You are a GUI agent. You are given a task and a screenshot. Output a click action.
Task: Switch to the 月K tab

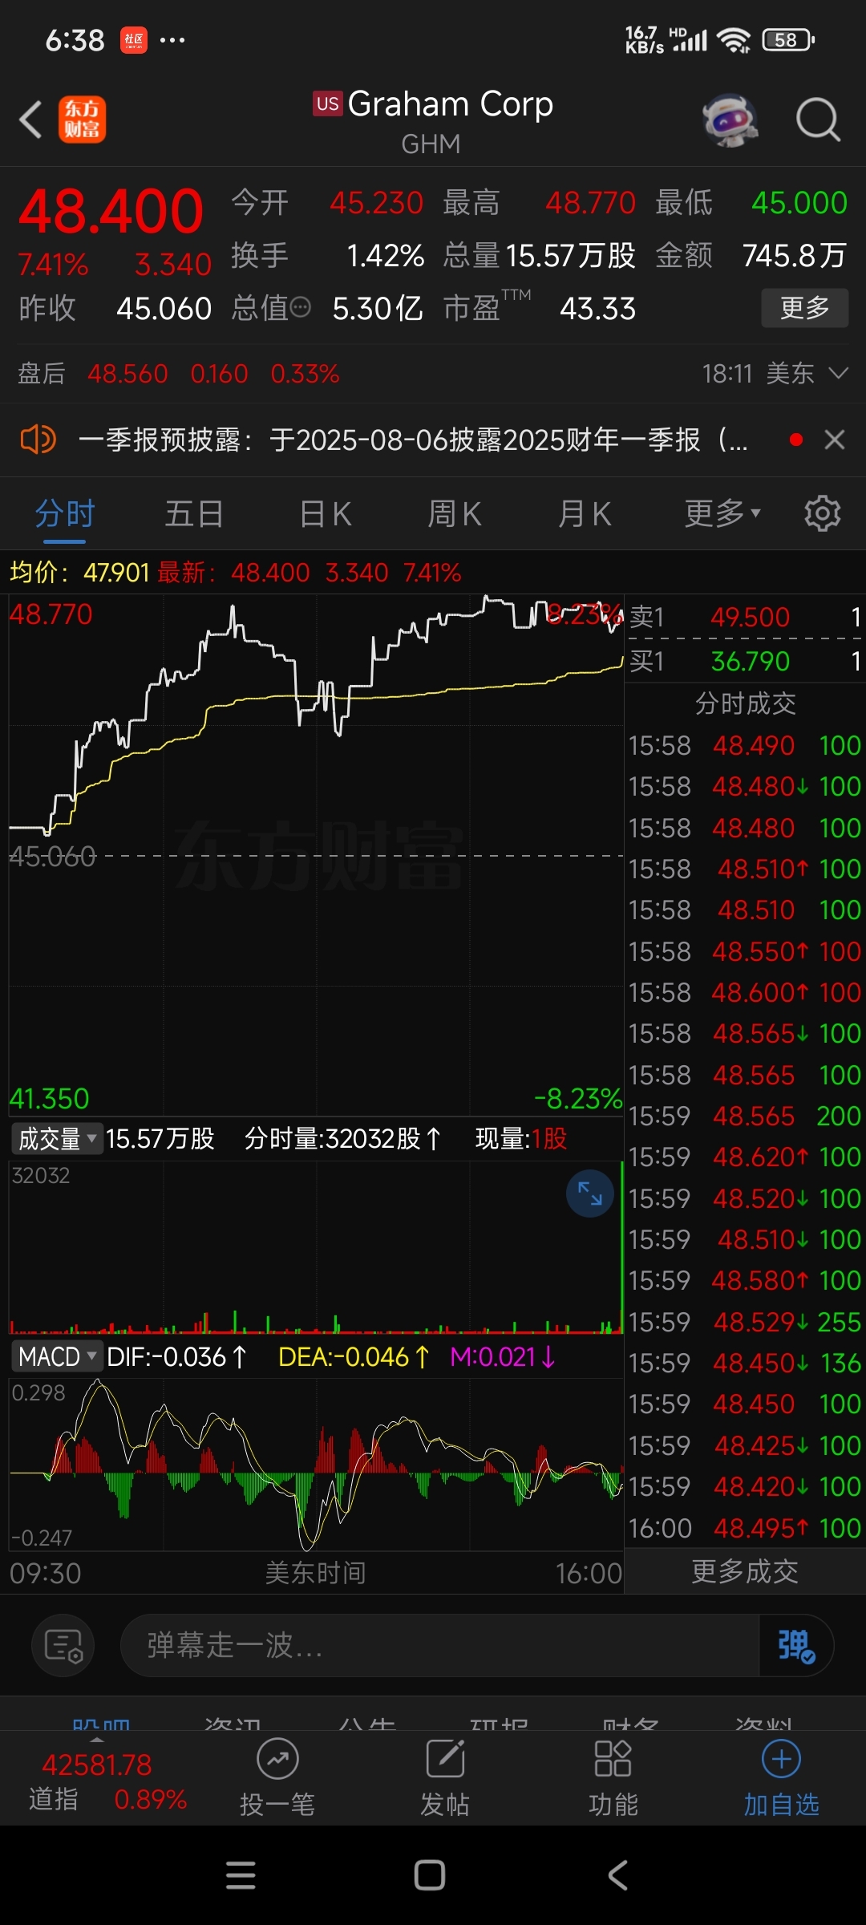click(585, 513)
